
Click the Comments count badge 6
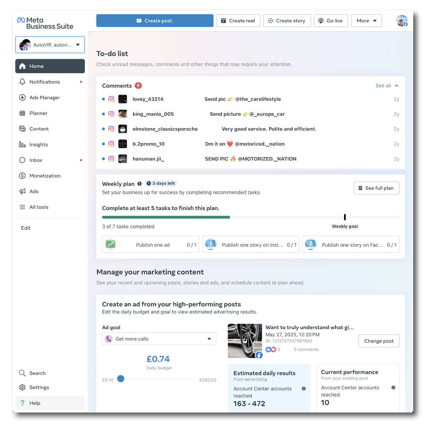pyautogui.click(x=138, y=86)
